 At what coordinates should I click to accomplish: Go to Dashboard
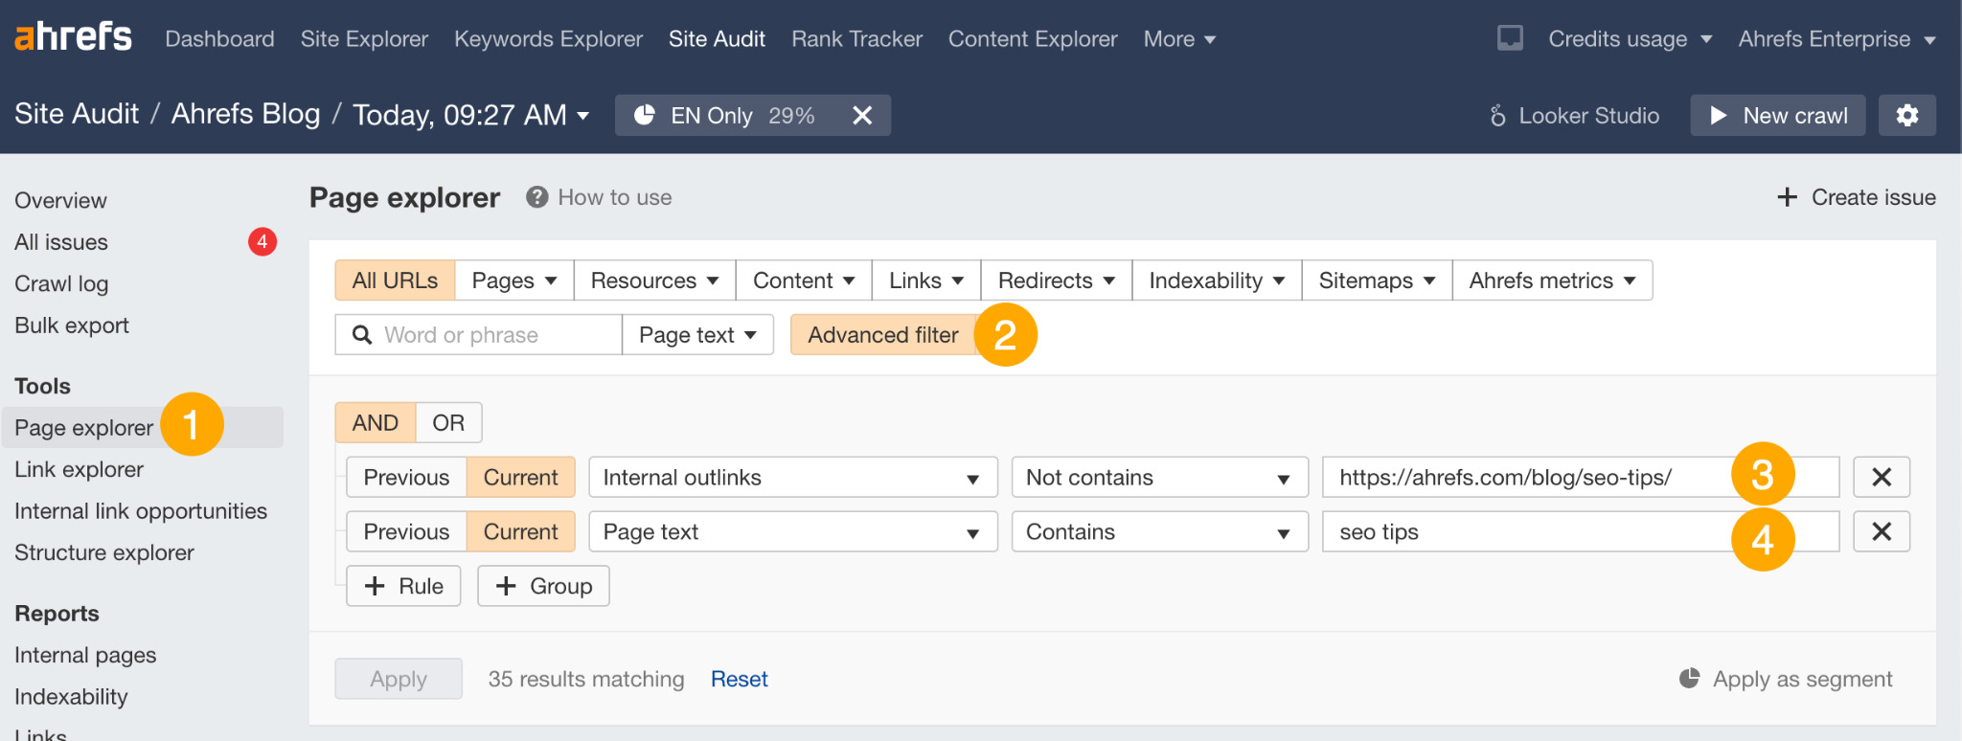click(x=219, y=39)
